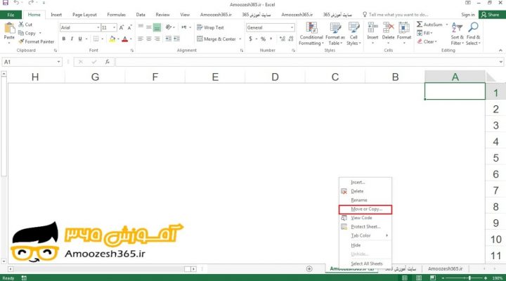Switch to the Insert ribbon tab
Viewport: 506px width, 281px height.
56,15
